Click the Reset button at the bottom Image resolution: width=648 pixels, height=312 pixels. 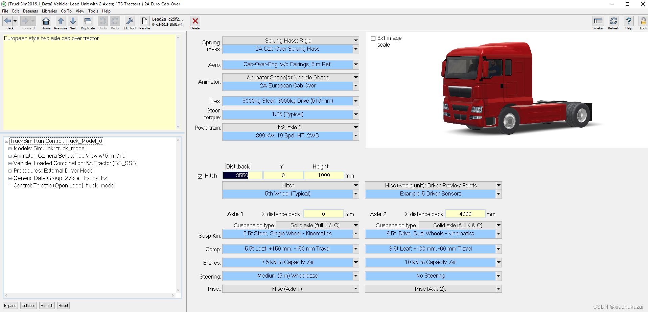pyautogui.click(x=63, y=305)
